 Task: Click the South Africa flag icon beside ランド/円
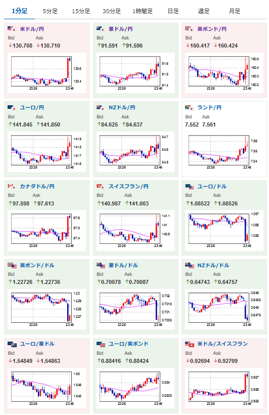click(189, 107)
